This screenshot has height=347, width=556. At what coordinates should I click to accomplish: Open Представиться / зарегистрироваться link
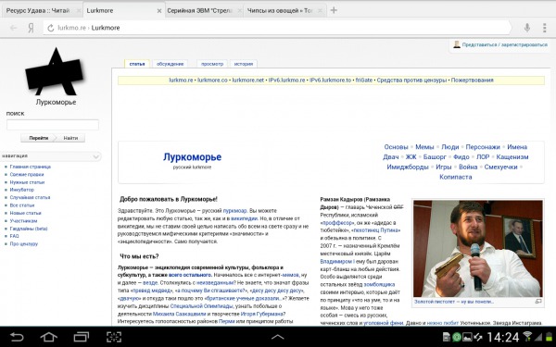coord(505,44)
